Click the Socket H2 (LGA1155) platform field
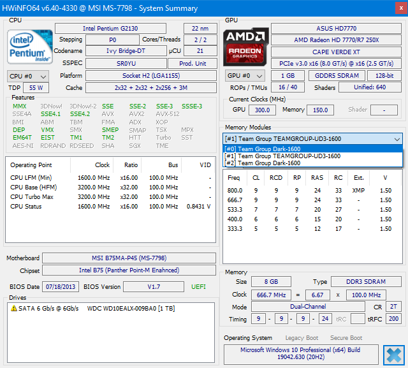Viewport: 408px width, 368px height. click(151, 76)
